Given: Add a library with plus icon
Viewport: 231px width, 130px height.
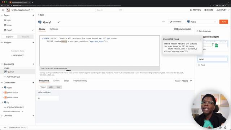Looking at the screenshot, I should click(x=33, y=116).
